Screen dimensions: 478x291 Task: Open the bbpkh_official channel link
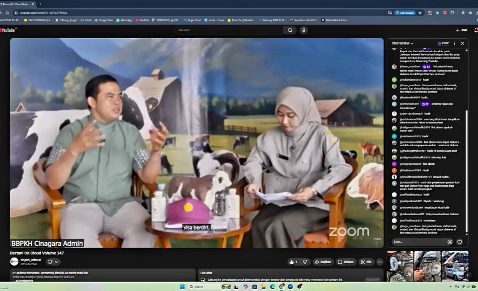point(31,260)
